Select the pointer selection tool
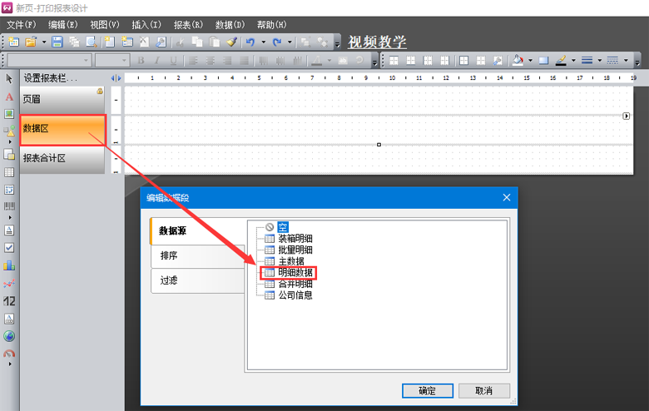This screenshot has width=649, height=411. click(x=9, y=79)
